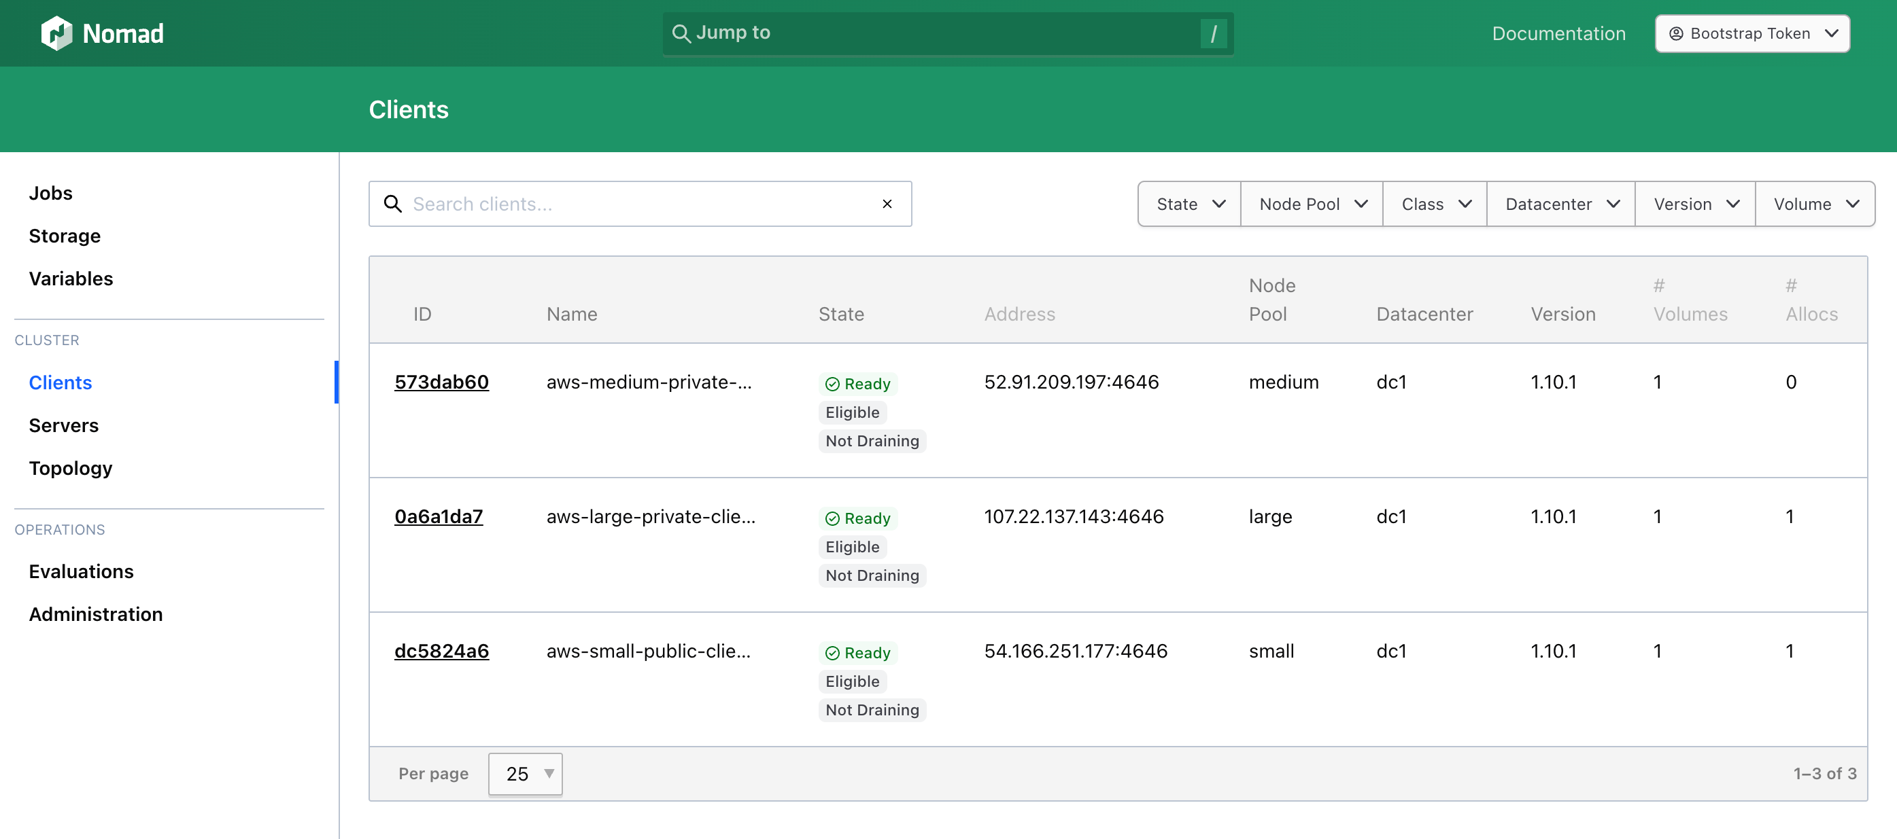Toggle the Ready state badge on client 0a6a1da7
The image size is (1897, 839).
857,518
